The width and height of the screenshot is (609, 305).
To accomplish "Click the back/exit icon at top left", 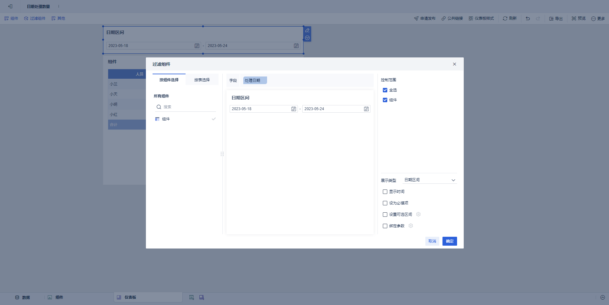I will pyautogui.click(x=10, y=6).
